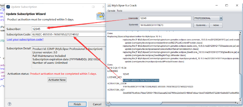Open the Opreate menu
Screen dimensions: 243x107
coord(111,11)
